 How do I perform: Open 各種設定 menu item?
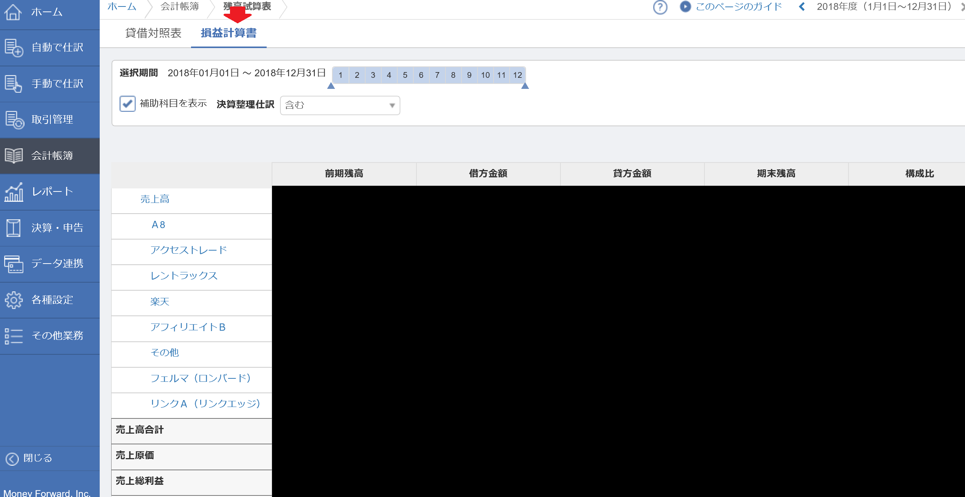(x=50, y=300)
